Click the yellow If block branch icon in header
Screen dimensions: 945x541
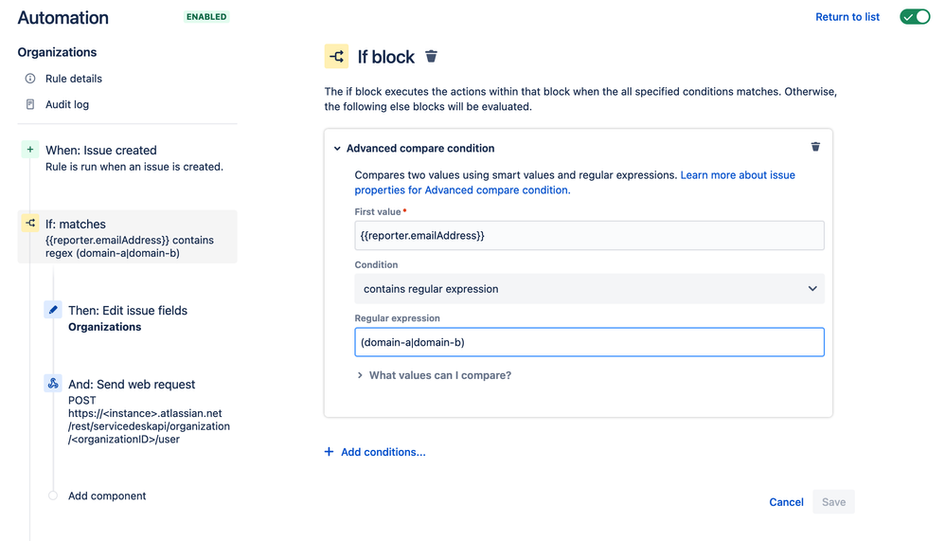tap(336, 57)
